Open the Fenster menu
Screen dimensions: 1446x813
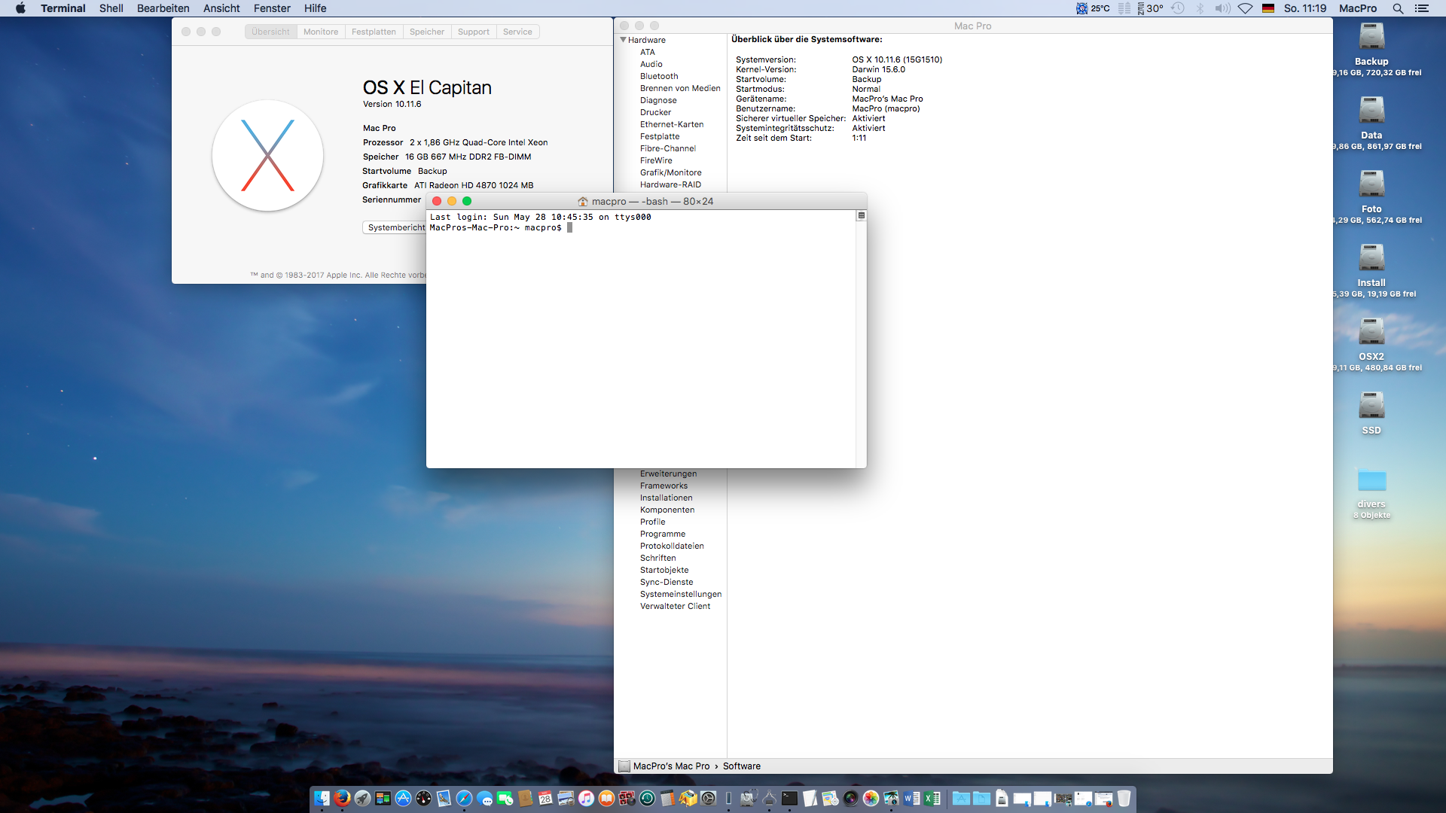tap(272, 8)
